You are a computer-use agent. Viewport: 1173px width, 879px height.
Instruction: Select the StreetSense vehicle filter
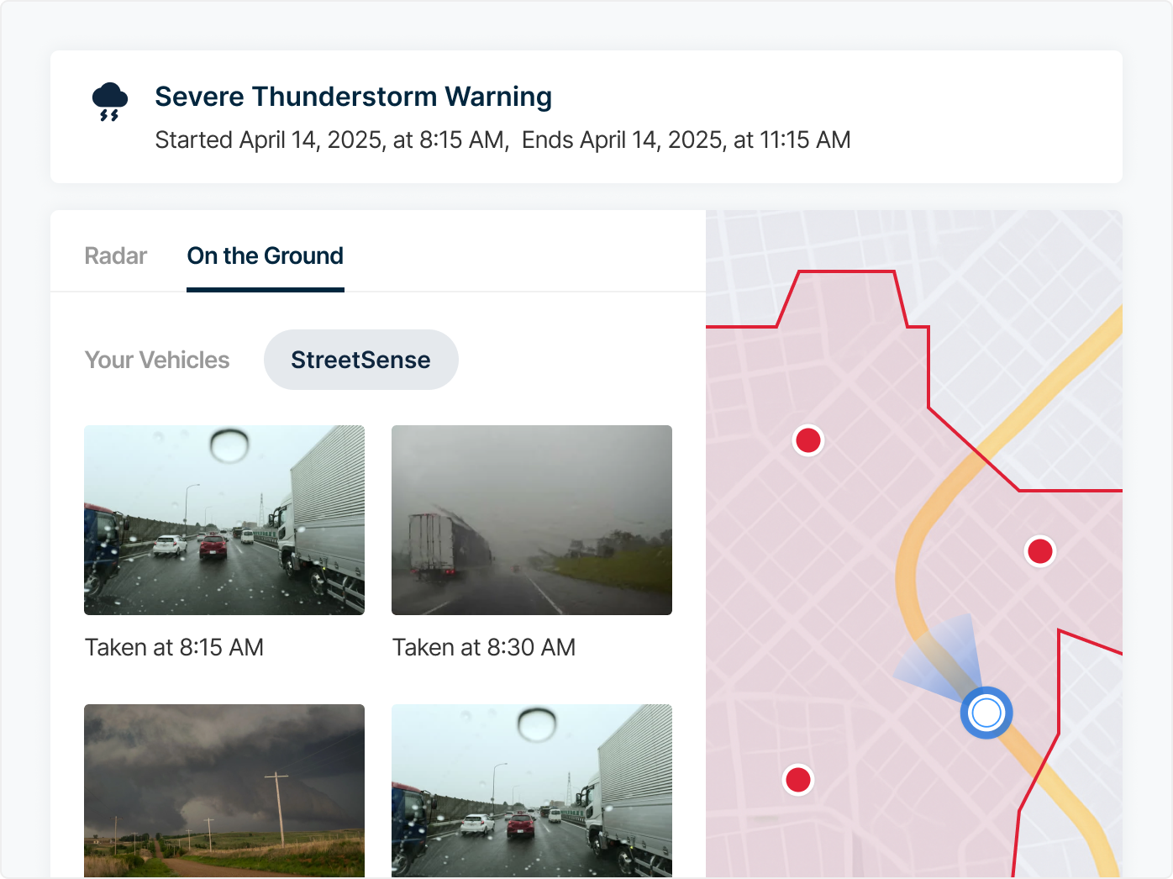[360, 360]
